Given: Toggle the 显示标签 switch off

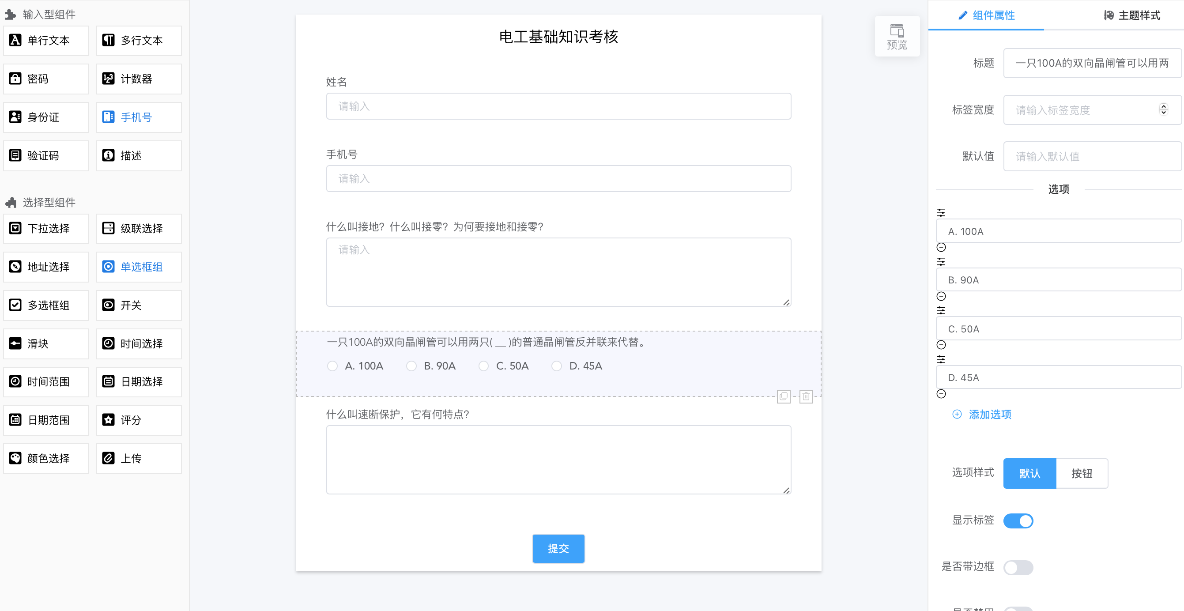Looking at the screenshot, I should tap(1018, 520).
